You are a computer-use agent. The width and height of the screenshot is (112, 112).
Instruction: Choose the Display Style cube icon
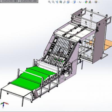pyautogui.click(x=74, y=2)
